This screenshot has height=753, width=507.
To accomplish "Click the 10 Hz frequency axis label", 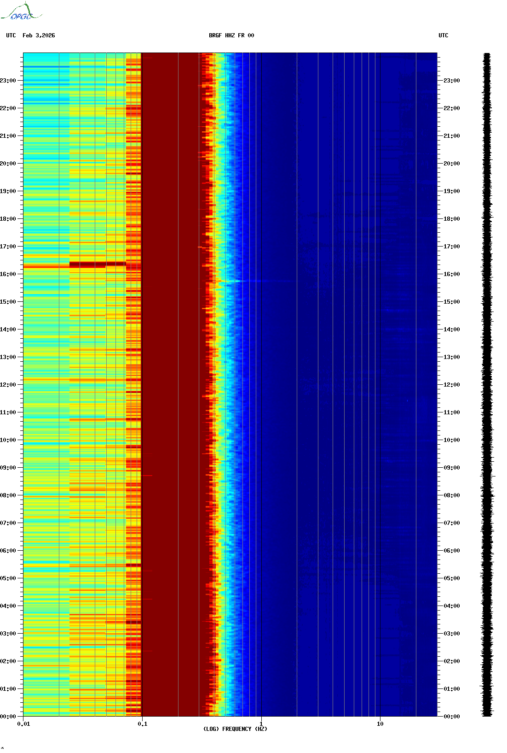I will [x=380, y=724].
